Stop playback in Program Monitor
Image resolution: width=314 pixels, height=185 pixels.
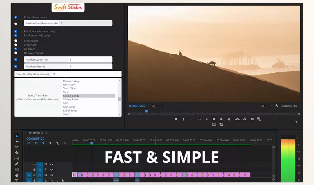coord(214,119)
